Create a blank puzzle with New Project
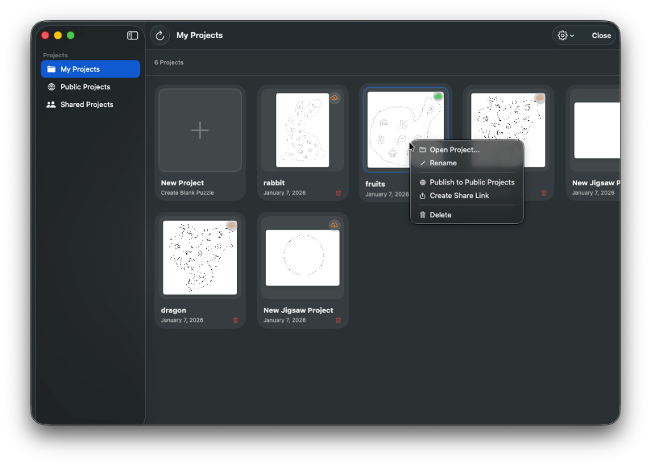651x465 pixels. (x=200, y=130)
